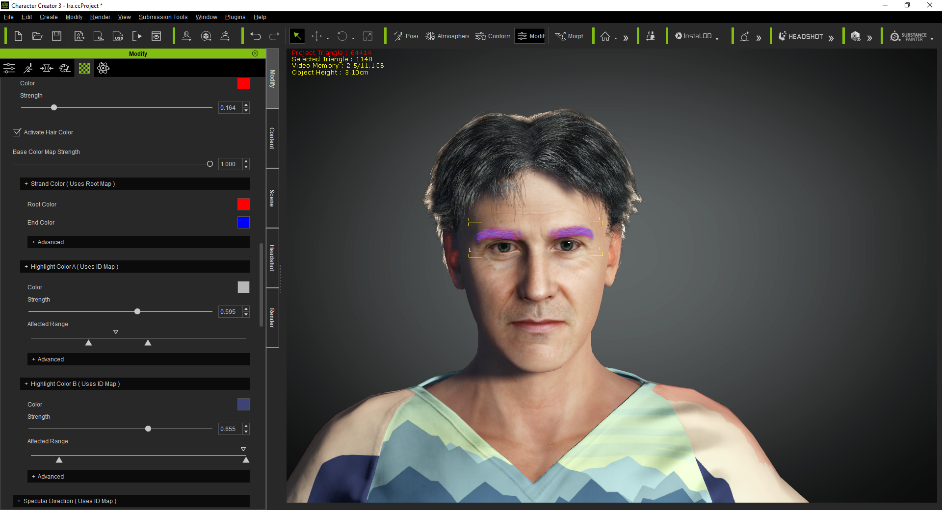Expand Specular Direction (Uses ID Map) section
Viewport: 942px width, 510px height.
click(x=131, y=501)
